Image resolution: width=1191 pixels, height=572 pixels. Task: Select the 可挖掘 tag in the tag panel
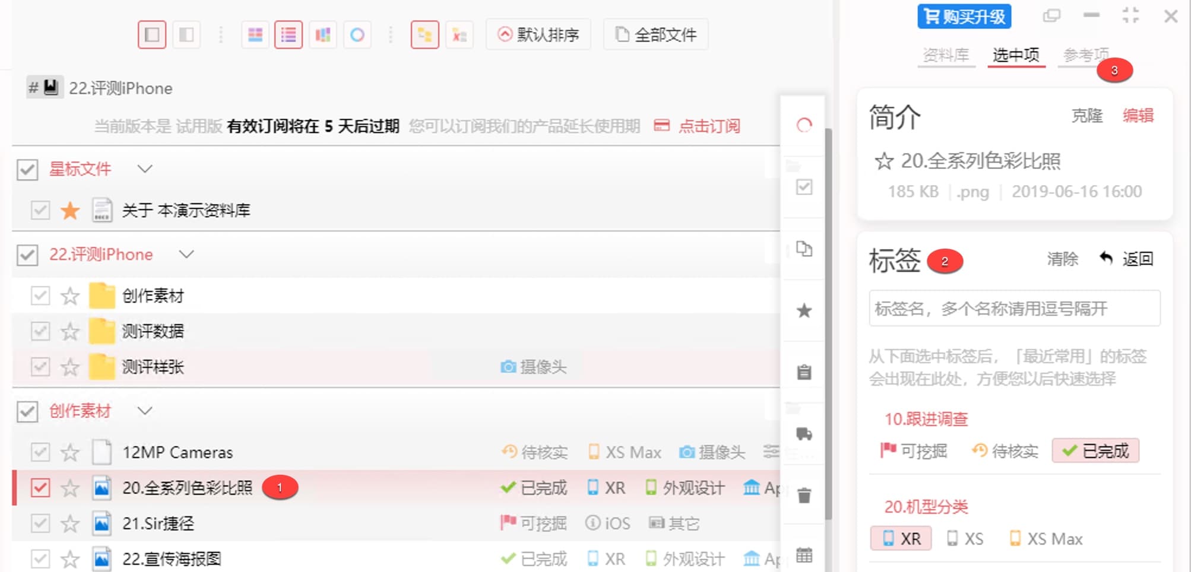point(914,451)
